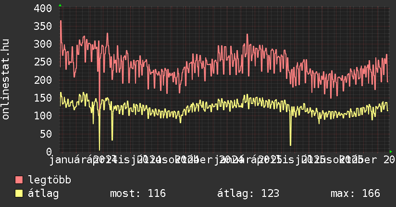
Task: Click the 350 y-axis label
Action: [43, 26]
